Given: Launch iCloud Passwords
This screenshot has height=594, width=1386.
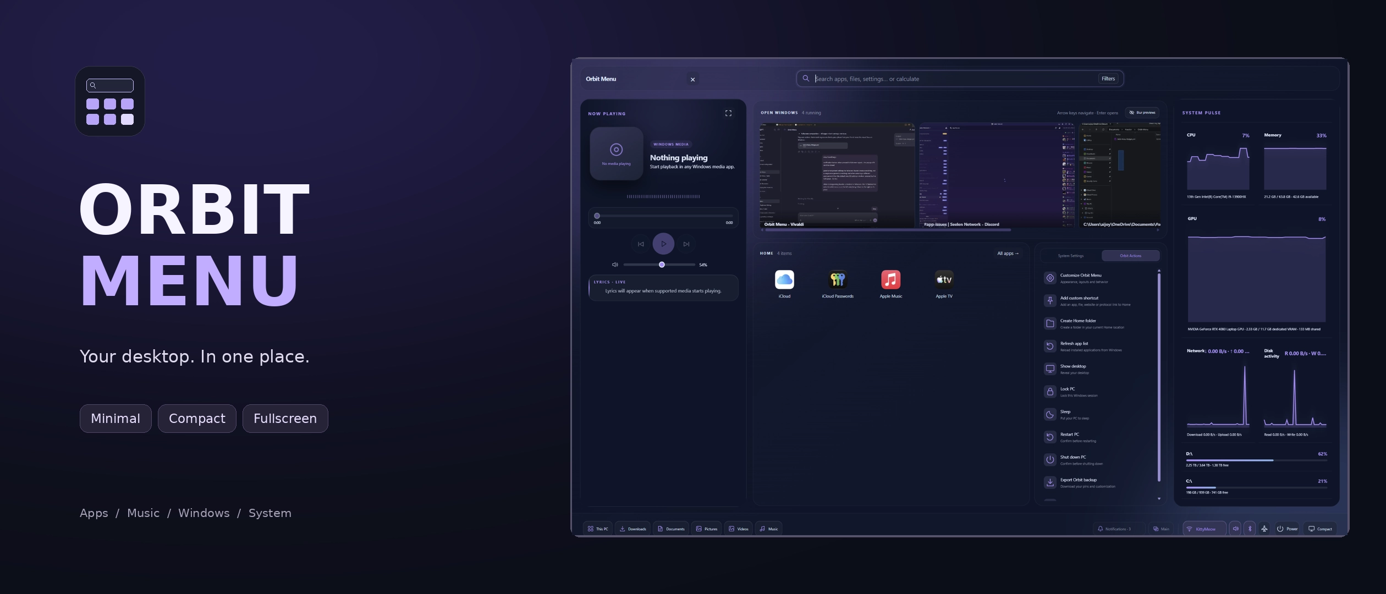Looking at the screenshot, I should point(837,284).
